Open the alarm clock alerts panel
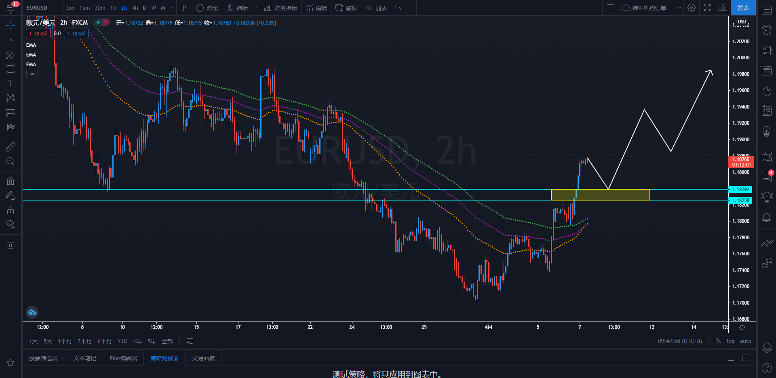776x378 pixels. 767,30
